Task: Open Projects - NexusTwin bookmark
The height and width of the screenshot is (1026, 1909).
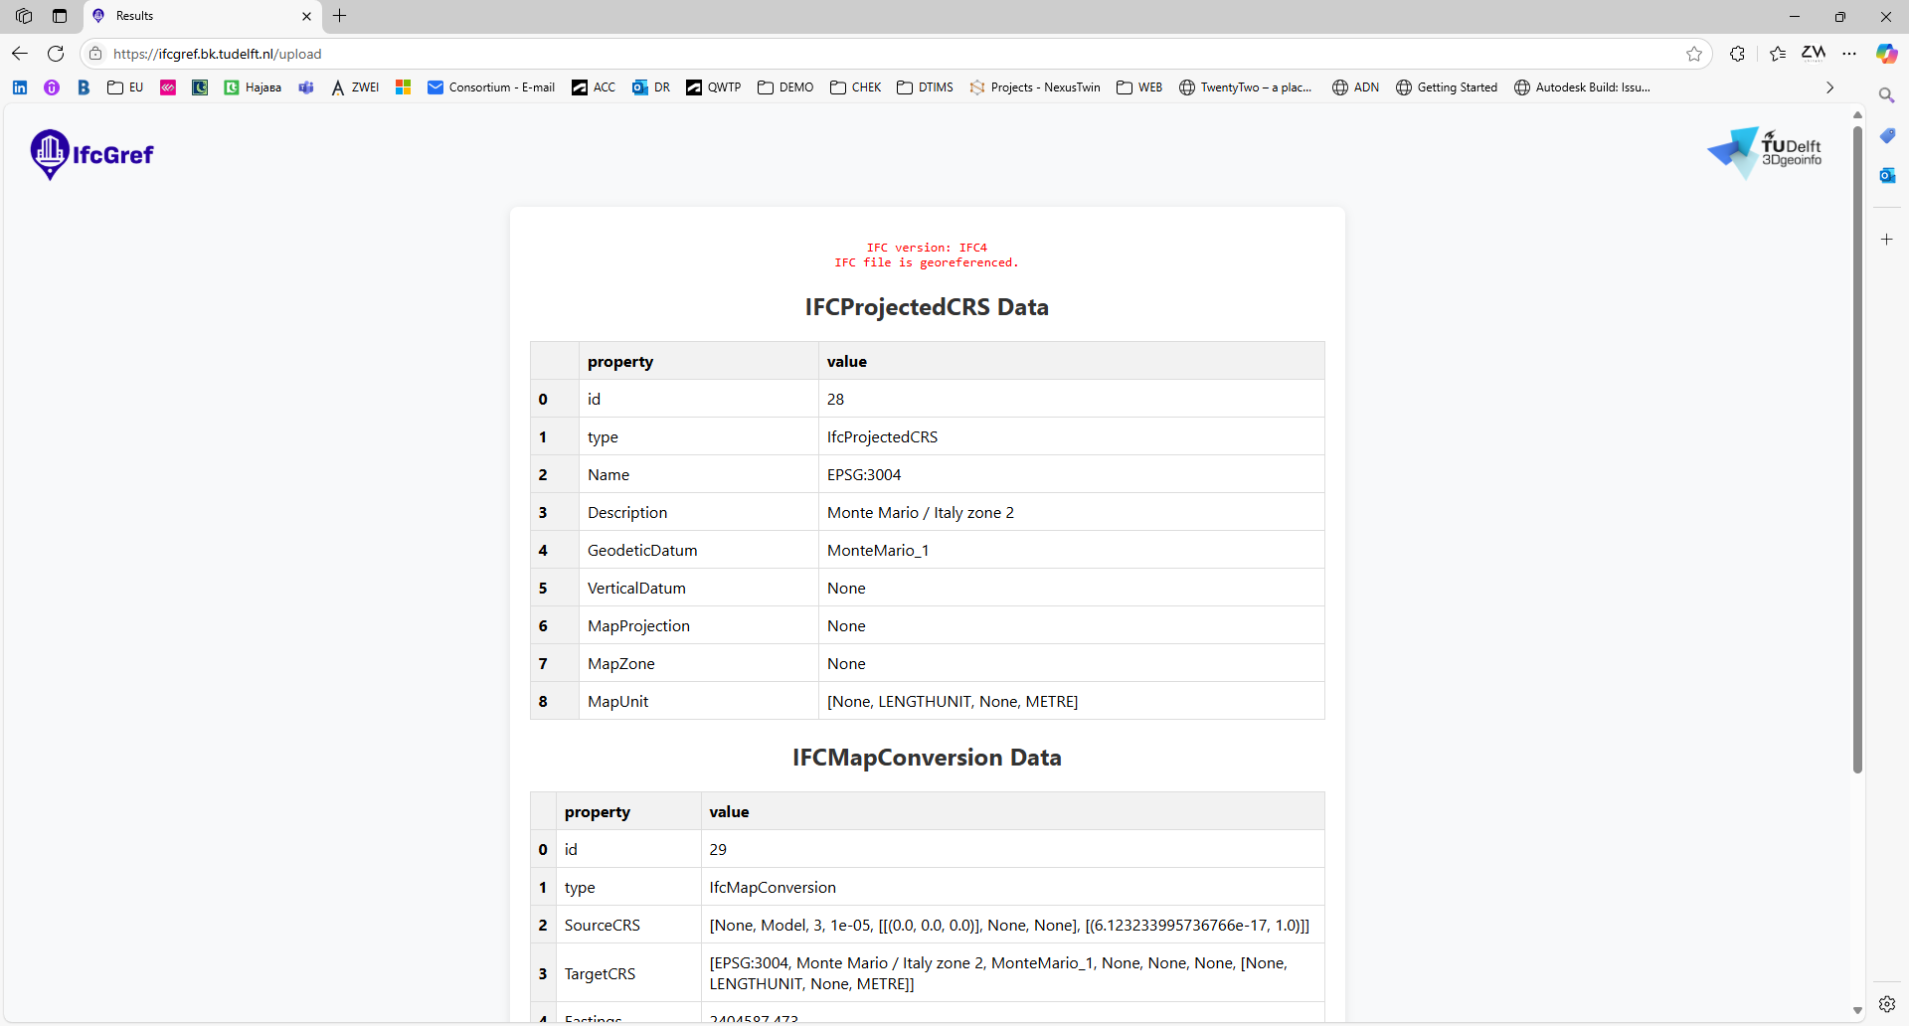Action: (1035, 87)
